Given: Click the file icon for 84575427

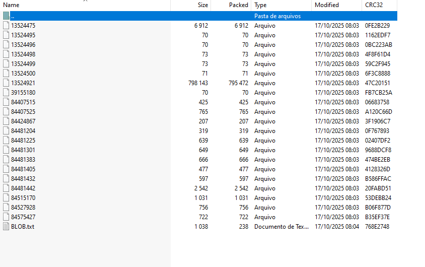Looking at the screenshot, I should [x=6, y=217].
